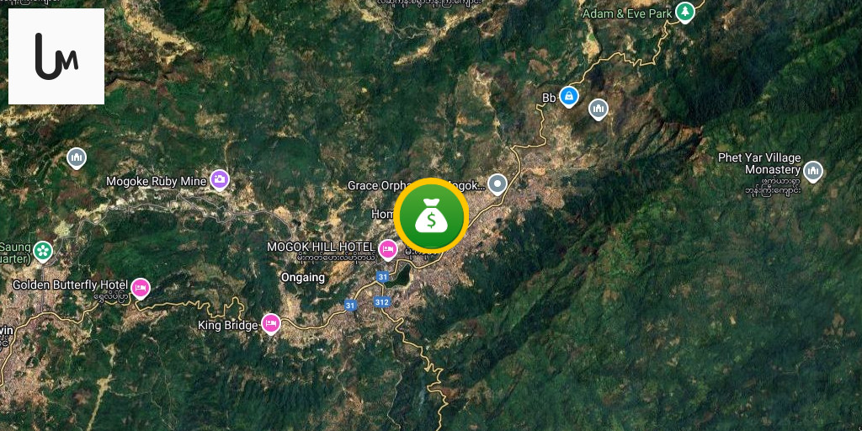Select the Adam & Eve Park label
The image size is (862, 431).
click(x=627, y=13)
